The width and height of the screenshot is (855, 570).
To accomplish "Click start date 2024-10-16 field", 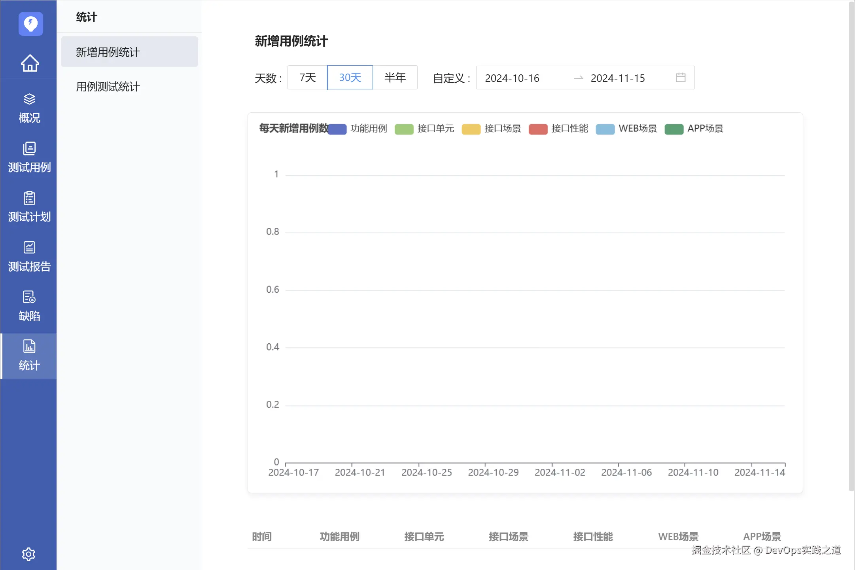I will pyautogui.click(x=512, y=78).
